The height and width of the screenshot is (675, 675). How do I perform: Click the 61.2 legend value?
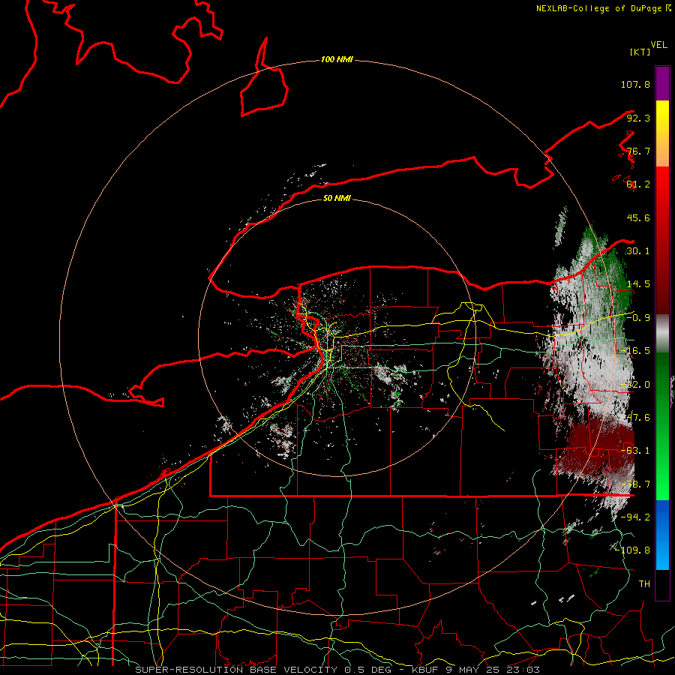[x=638, y=184]
